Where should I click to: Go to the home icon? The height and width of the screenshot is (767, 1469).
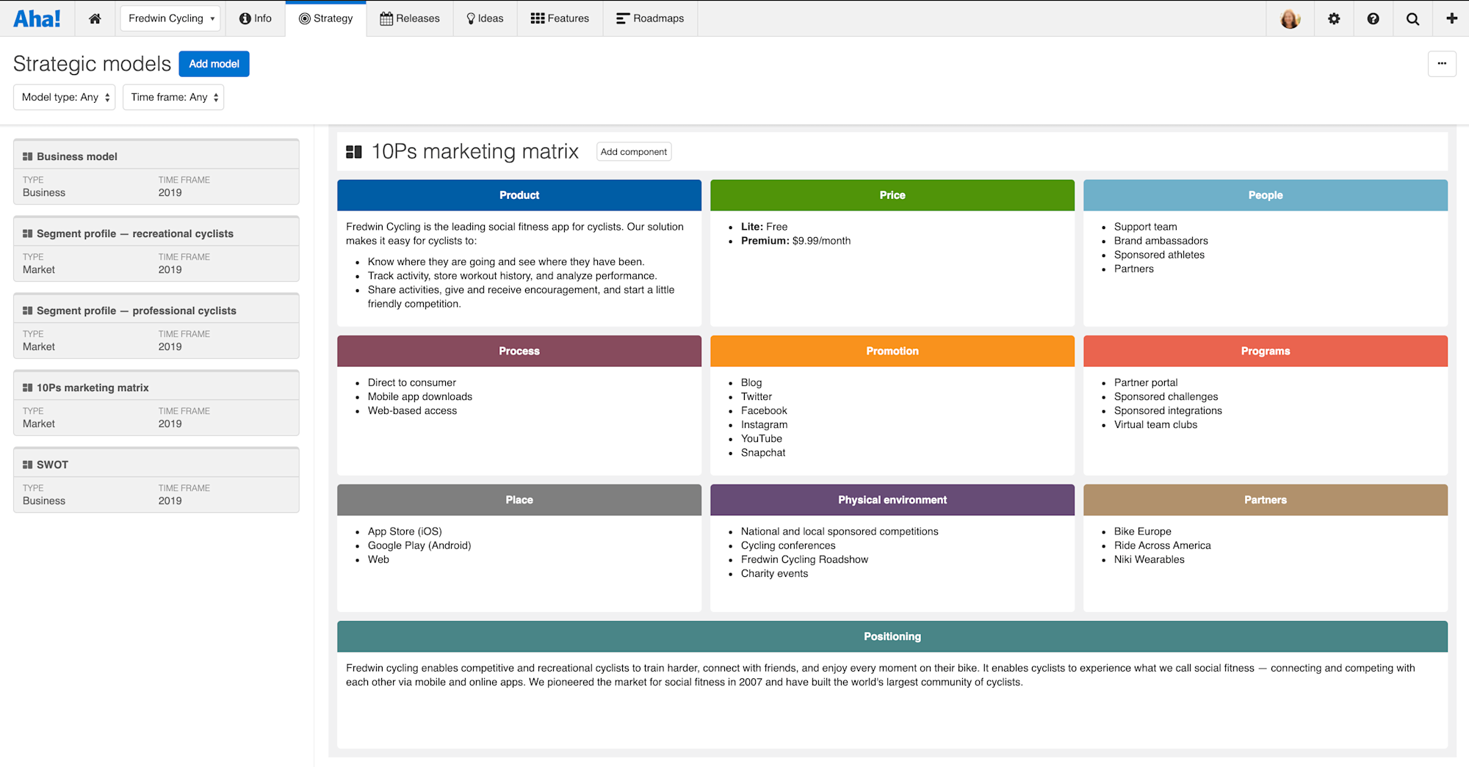95,18
